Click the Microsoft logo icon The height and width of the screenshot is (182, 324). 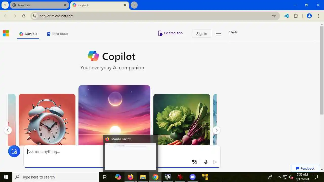tap(6, 33)
